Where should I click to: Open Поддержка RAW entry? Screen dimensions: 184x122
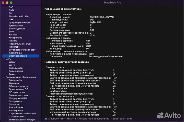[18, 99]
